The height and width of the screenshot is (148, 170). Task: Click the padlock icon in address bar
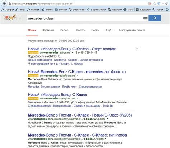10,4
